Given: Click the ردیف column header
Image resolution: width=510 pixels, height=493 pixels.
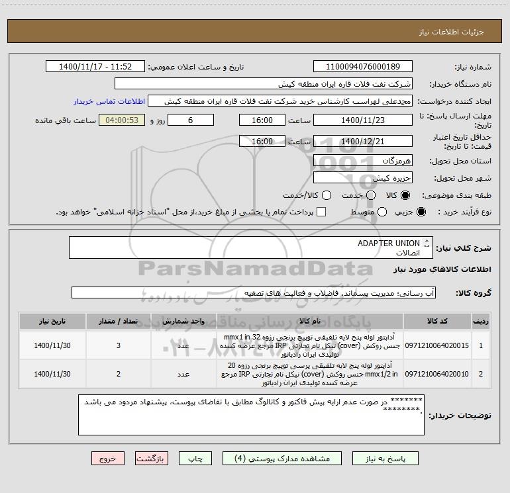Looking at the screenshot, I should point(481,322).
